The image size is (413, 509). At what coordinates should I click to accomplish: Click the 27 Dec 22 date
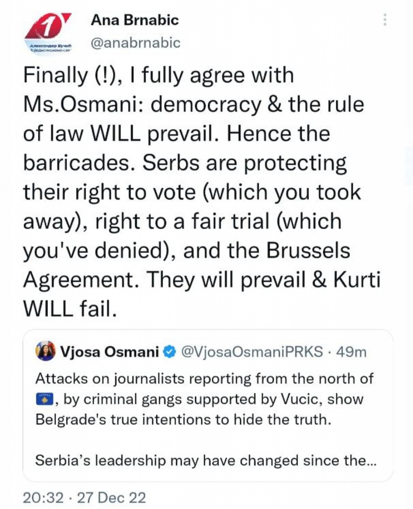pyautogui.click(x=112, y=498)
